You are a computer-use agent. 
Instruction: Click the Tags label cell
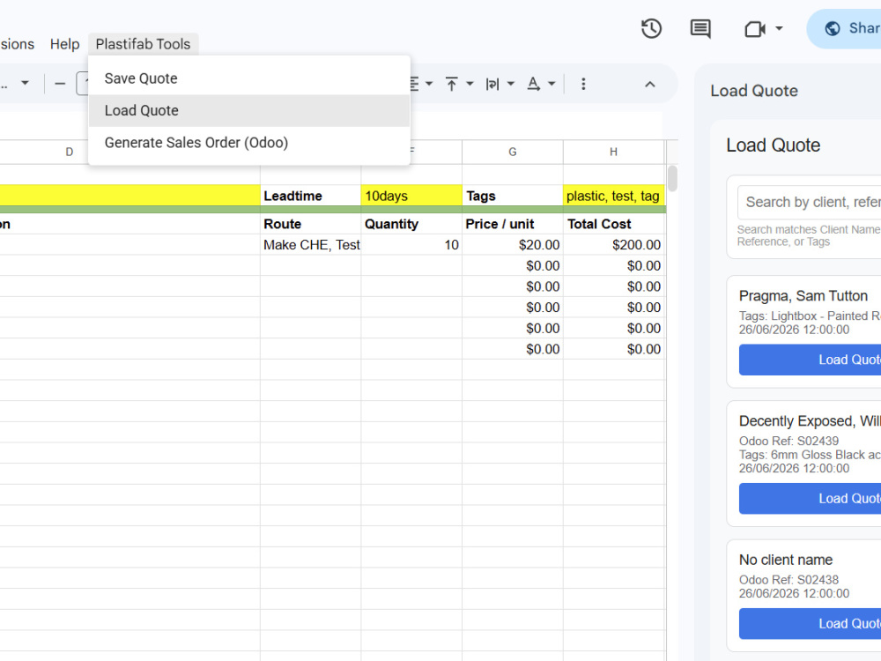click(x=513, y=196)
